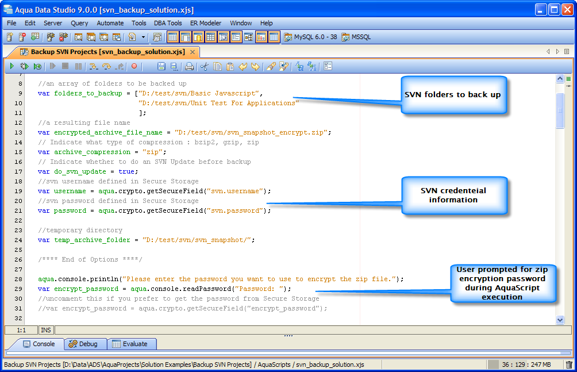
Task: Click the server icon with red minus badge
Action: (x=22, y=37)
